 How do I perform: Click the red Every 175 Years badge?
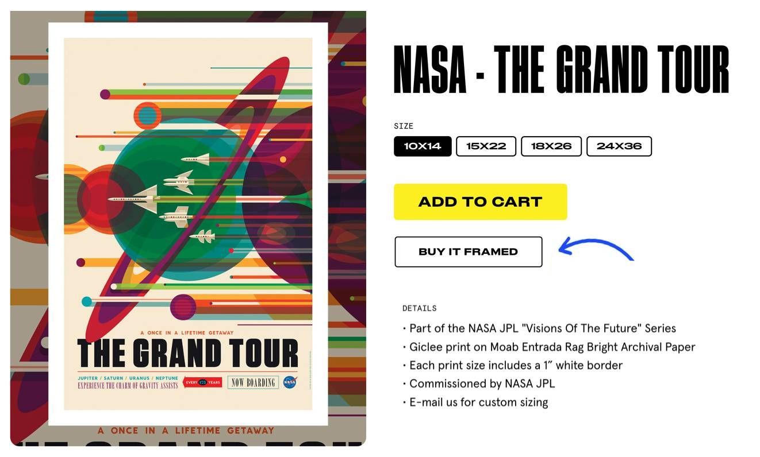202,382
